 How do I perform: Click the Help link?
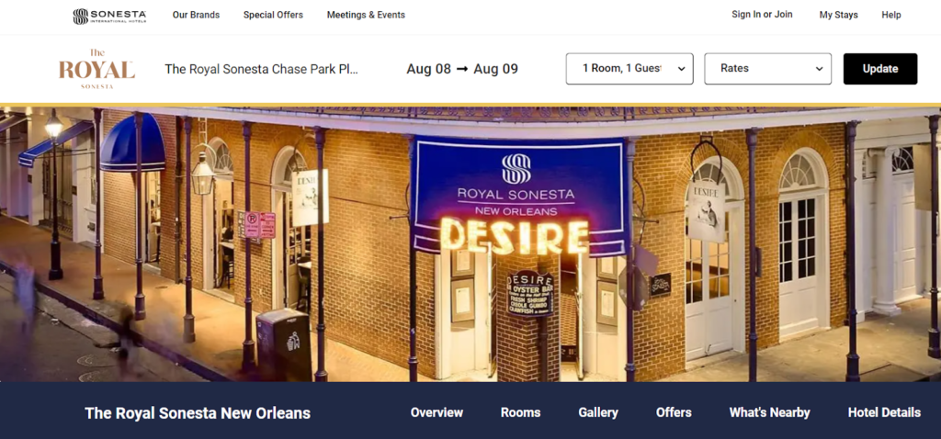click(891, 15)
